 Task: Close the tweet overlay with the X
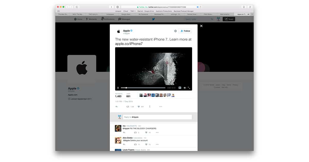tap(201, 26)
